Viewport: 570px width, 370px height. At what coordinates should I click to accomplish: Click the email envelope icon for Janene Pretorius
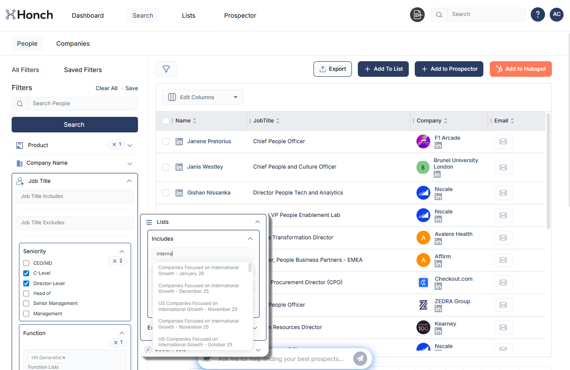503,141
